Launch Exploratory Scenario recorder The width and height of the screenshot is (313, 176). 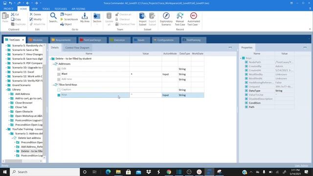coord(166,19)
